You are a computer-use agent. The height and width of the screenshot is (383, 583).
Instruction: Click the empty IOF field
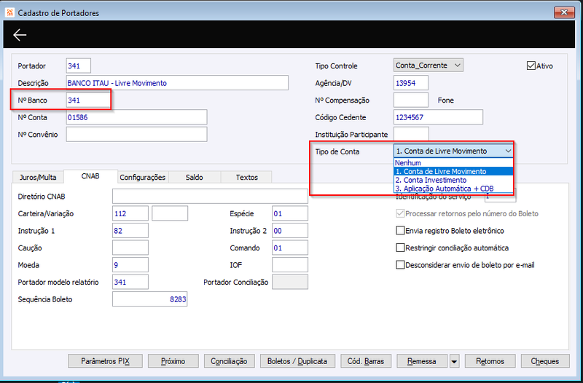click(290, 264)
